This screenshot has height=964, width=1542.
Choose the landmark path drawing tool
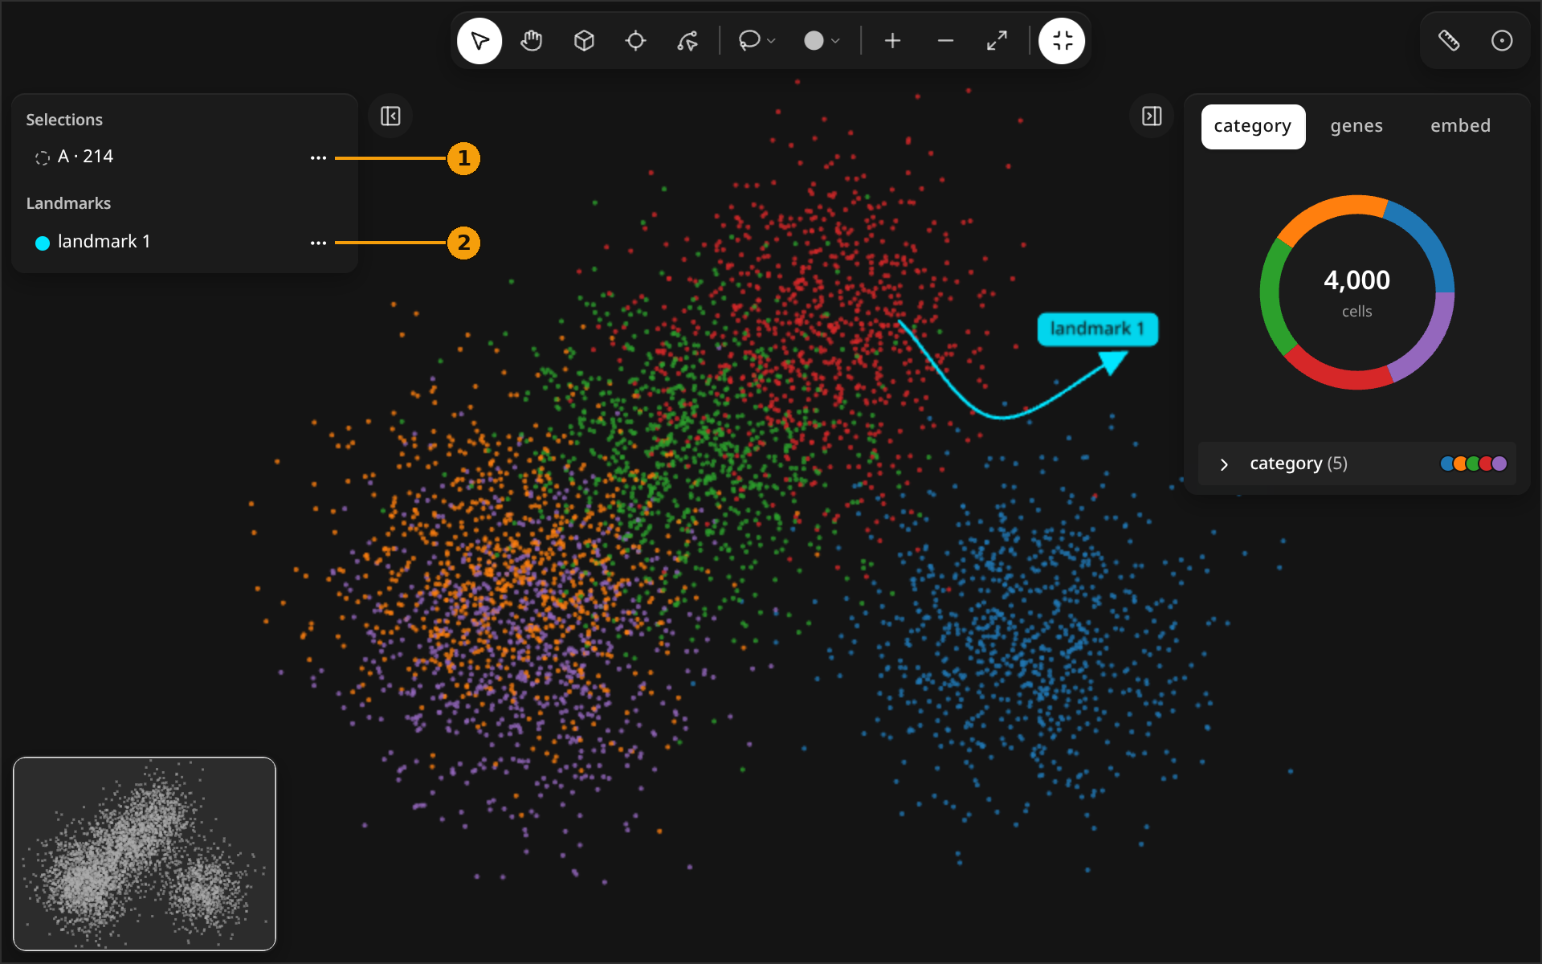point(687,41)
